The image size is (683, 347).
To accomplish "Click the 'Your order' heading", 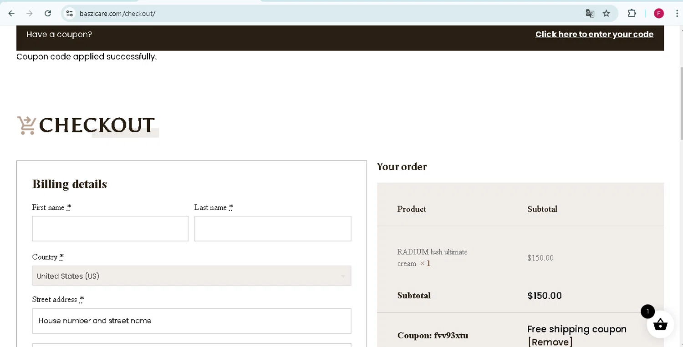I will point(402,167).
